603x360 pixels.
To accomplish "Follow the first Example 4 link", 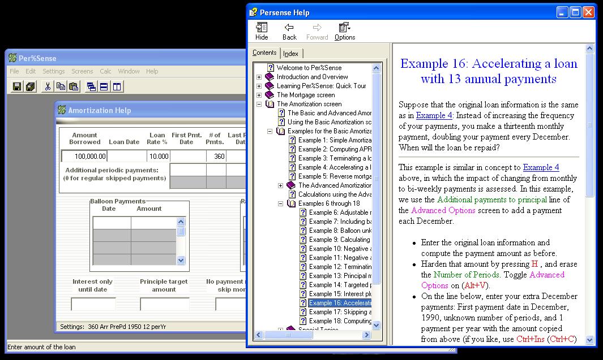I will tap(434, 115).
